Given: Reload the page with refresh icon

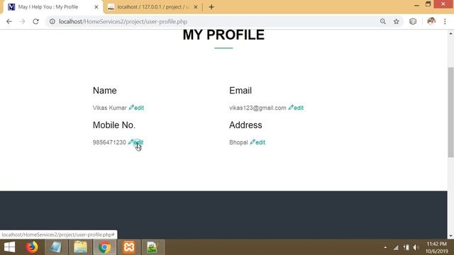Looking at the screenshot, I should [x=35, y=21].
